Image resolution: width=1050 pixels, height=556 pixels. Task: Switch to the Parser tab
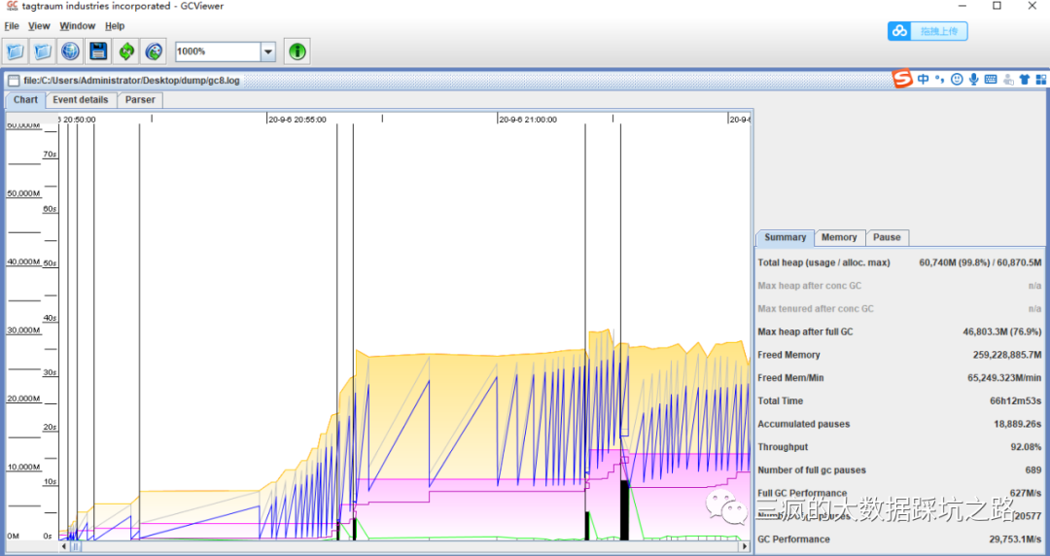tap(140, 100)
